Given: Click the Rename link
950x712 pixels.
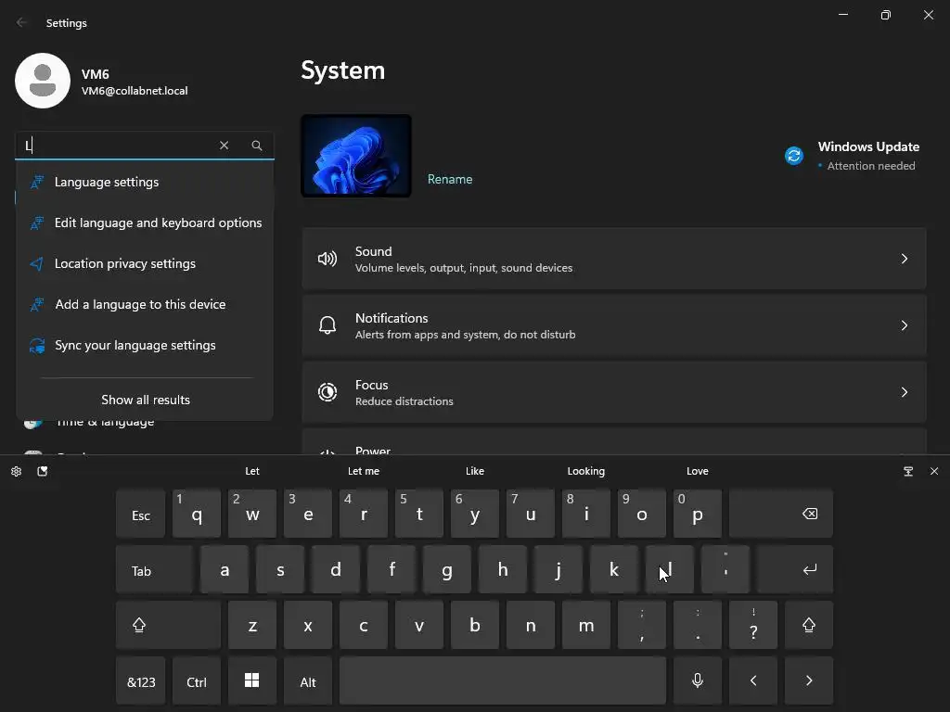Looking at the screenshot, I should tap(450, 179).
